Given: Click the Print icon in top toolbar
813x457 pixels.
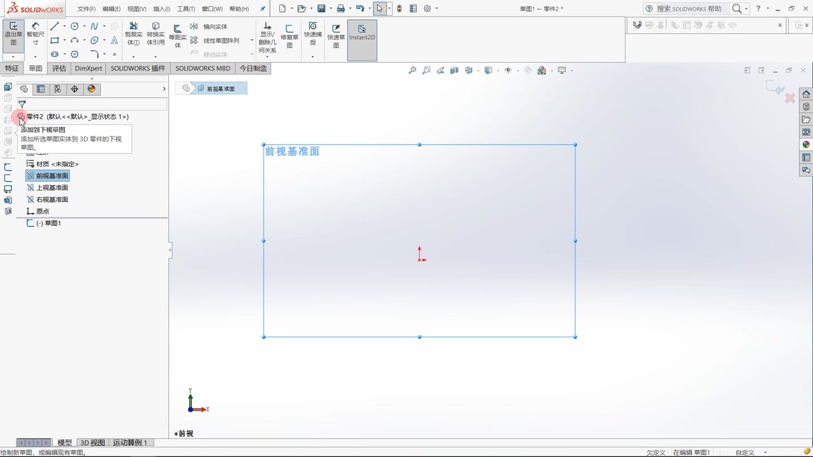Looking at the screenshot, I should [x=341, y=8].
